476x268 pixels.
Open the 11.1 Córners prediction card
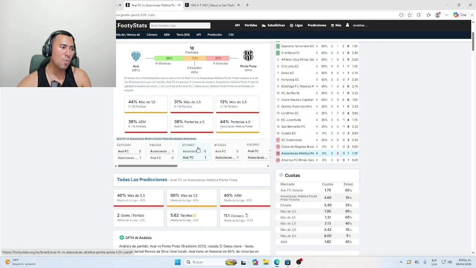(x=245, y=218)
